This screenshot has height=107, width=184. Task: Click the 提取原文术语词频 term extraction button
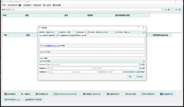[33, 99]
